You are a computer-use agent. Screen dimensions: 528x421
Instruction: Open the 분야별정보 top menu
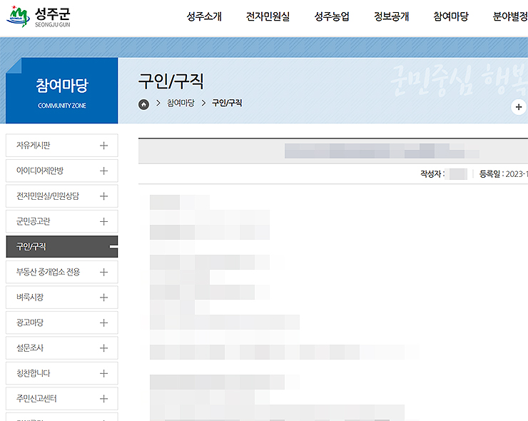click(510, 16)
